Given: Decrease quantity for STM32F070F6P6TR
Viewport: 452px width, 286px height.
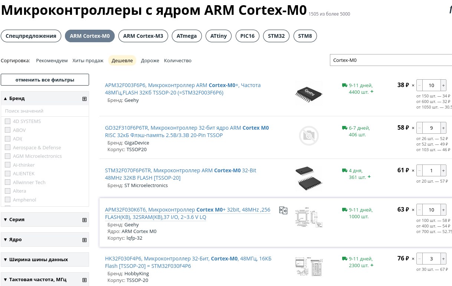Looking at the screenshot, I should point(419,170).
